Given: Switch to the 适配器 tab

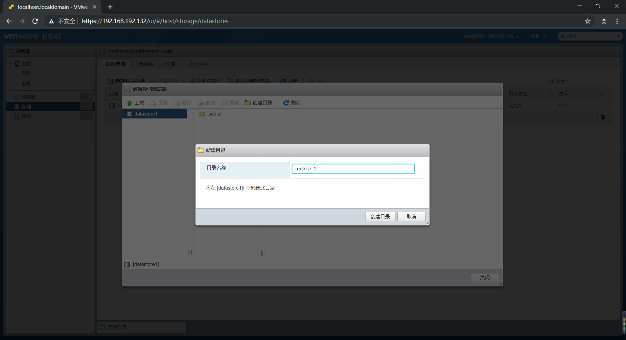Looking at the screenshot, I should 145,64.
